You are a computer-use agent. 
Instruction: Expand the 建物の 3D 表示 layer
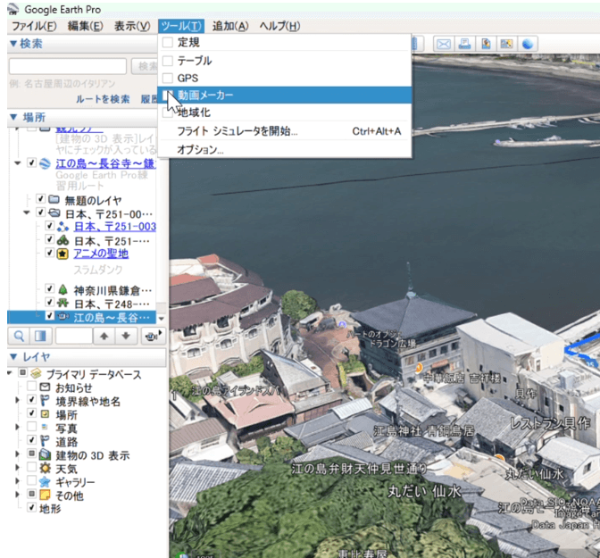(x=19, y=455)
